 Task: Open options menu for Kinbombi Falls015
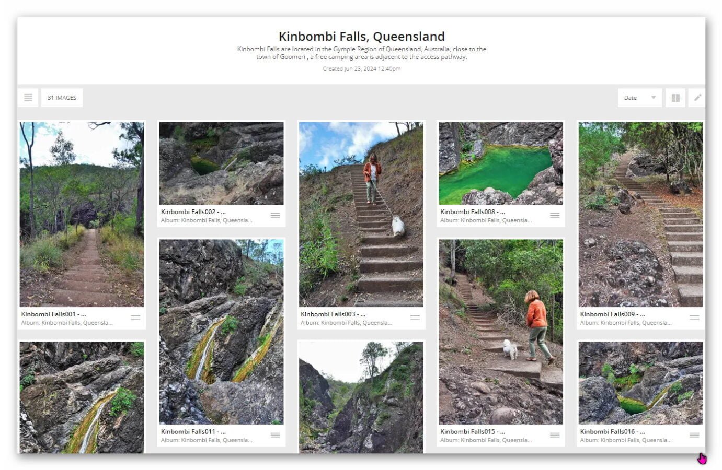point(555,436)
